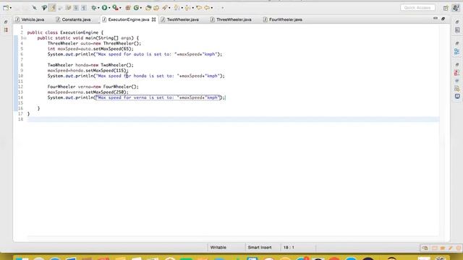Click the Debug bug icon
The height and width of the screenshot is (260, 463).
[94, 8]
